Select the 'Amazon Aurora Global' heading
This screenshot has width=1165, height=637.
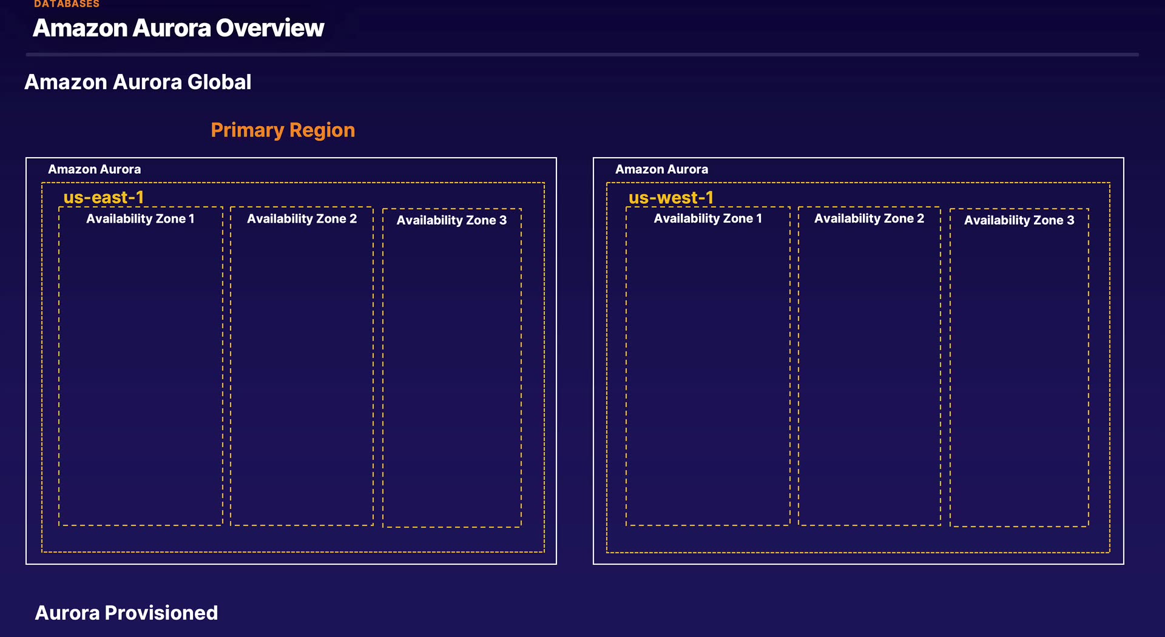coord(138,82)
